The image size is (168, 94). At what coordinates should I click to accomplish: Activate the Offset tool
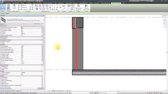coord(40,6)
